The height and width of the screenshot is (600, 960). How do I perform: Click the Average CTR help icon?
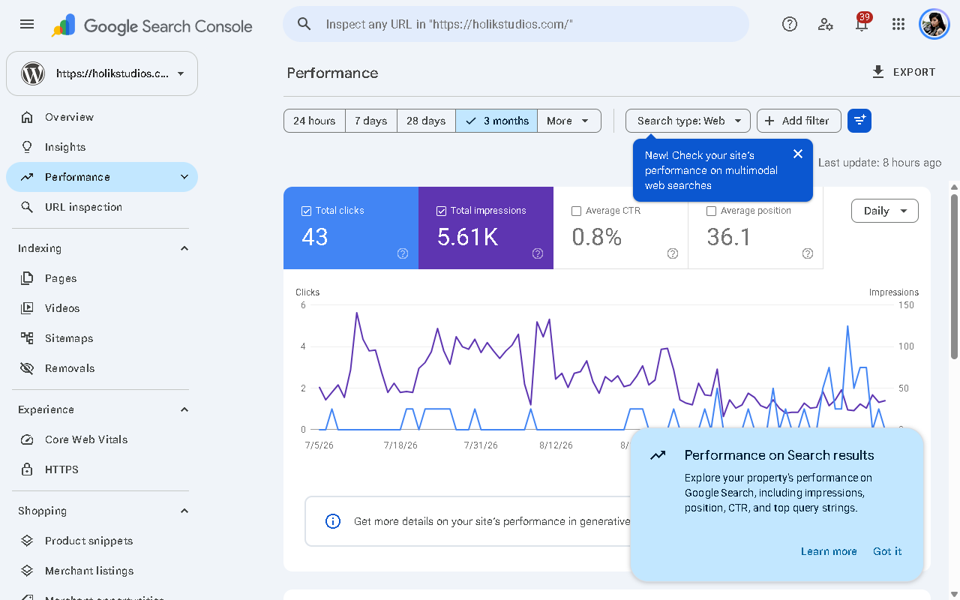(673, 253)
